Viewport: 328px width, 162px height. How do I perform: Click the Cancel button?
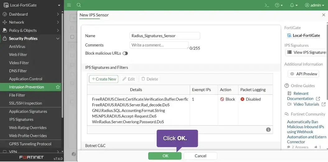pyautogui.click(x=201, y=156)
